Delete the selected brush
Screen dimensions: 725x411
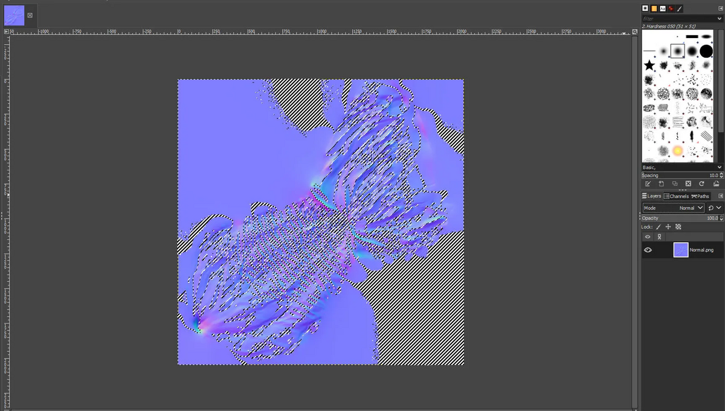(x=688, y=183)
